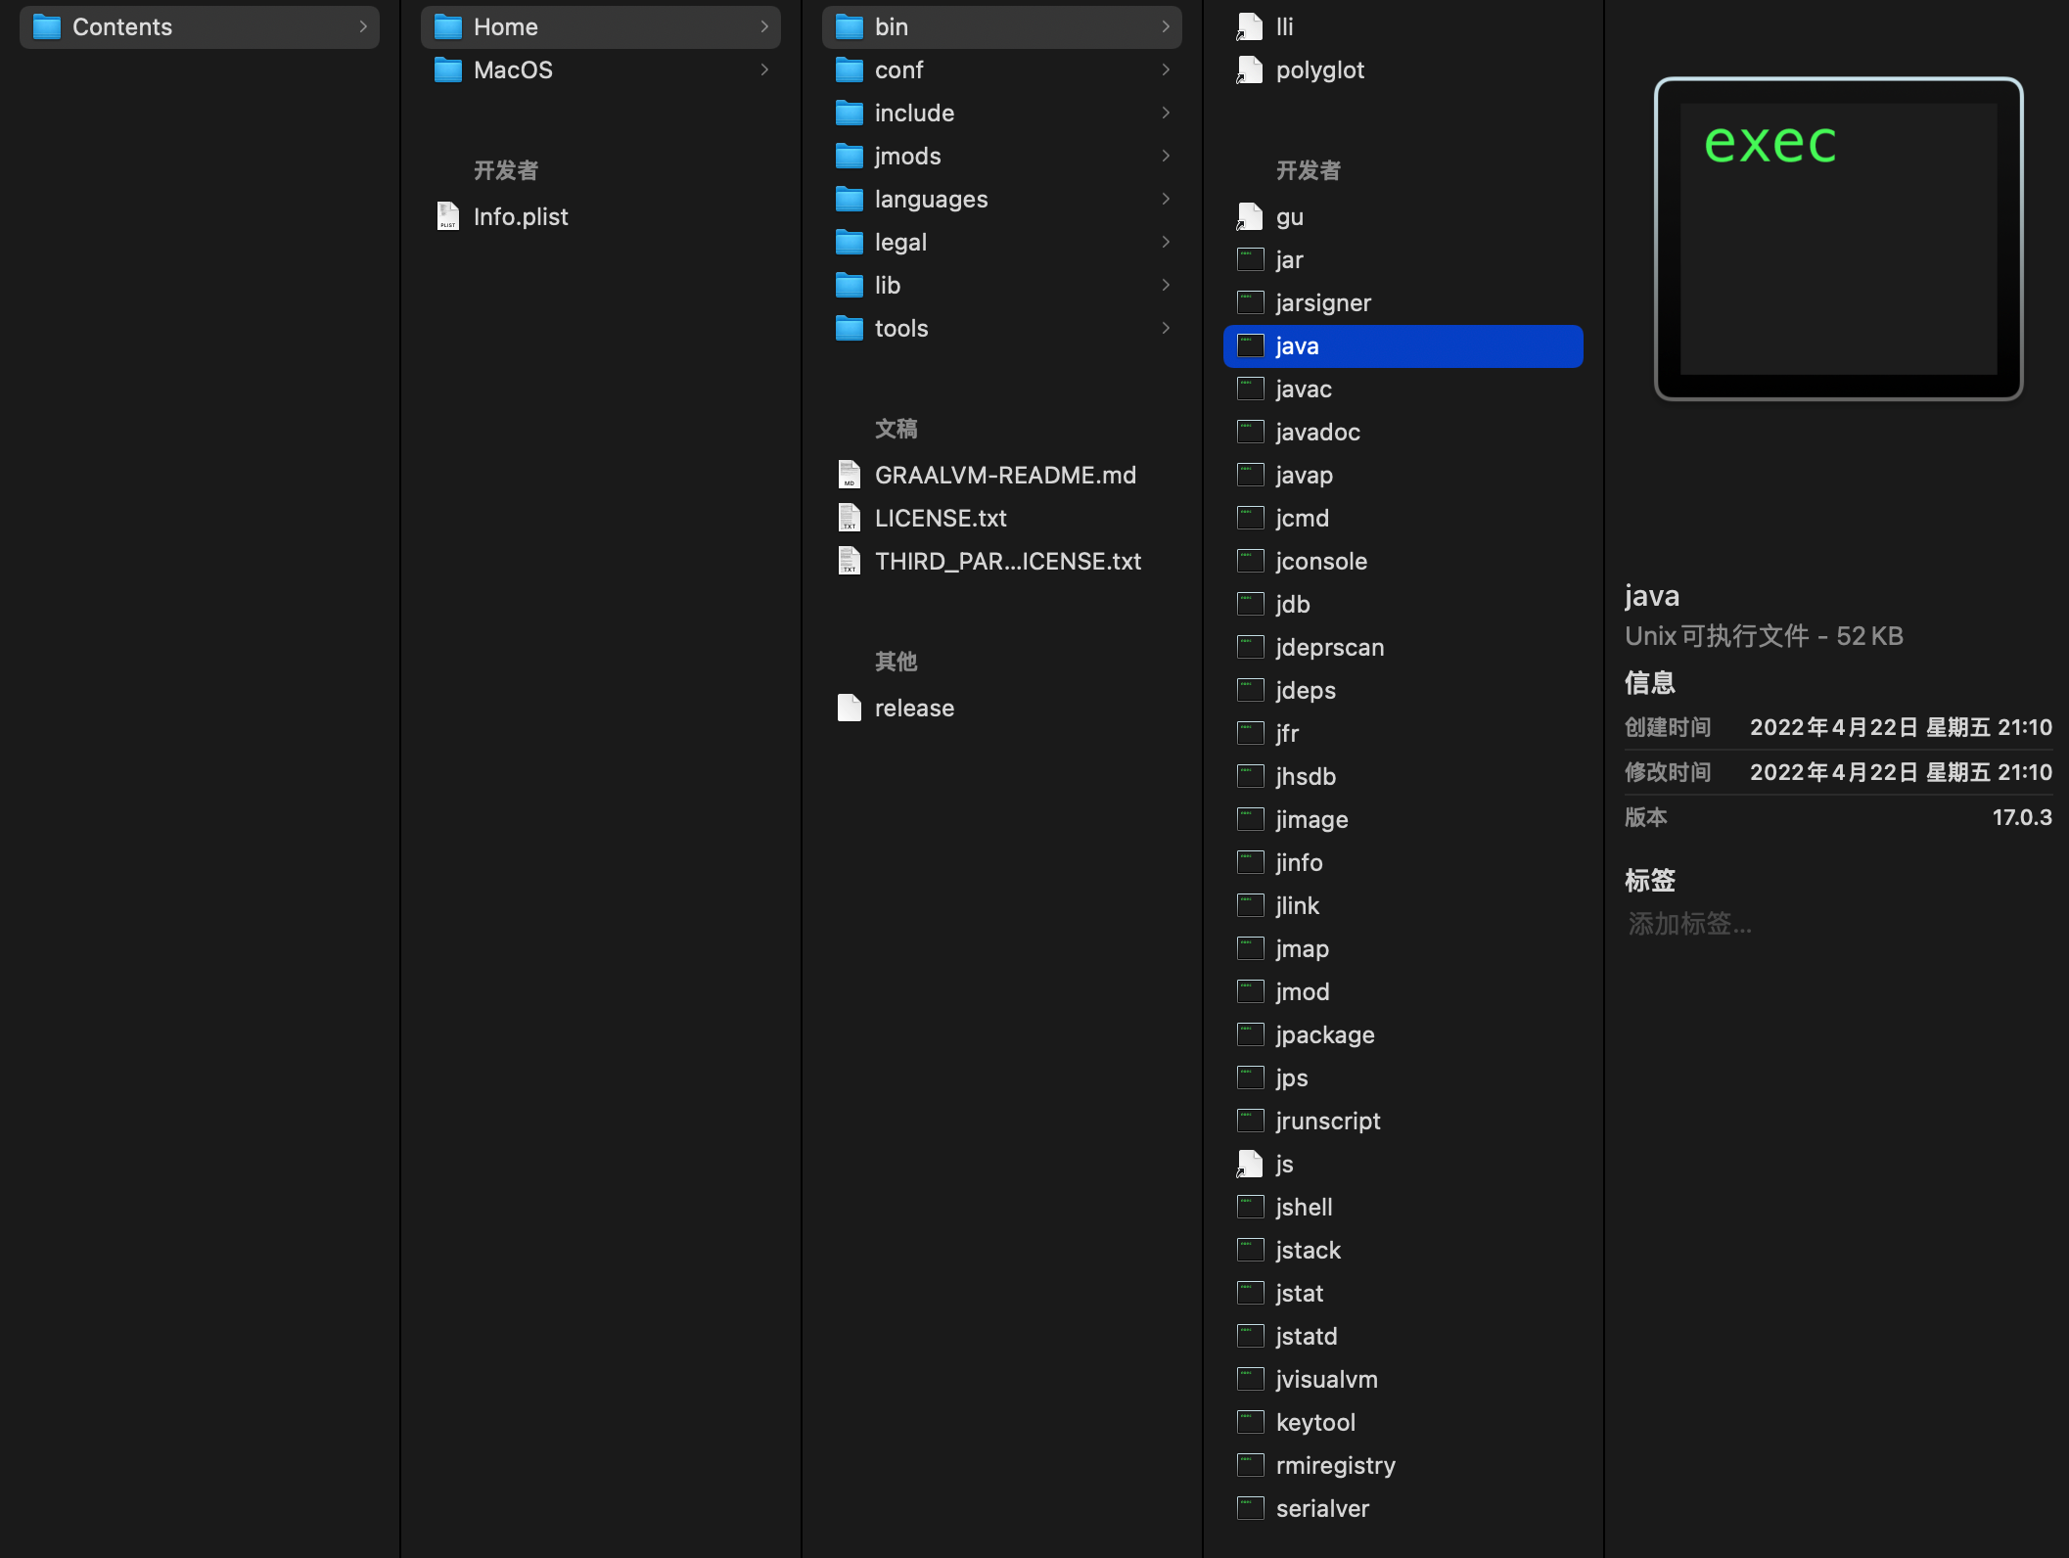2069x1558 pixels.
Task: Select the Info.plist file icon
Action: click(447, 216)
